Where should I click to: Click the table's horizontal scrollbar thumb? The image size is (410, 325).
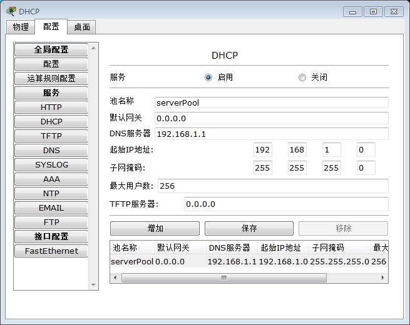point(224,277)
